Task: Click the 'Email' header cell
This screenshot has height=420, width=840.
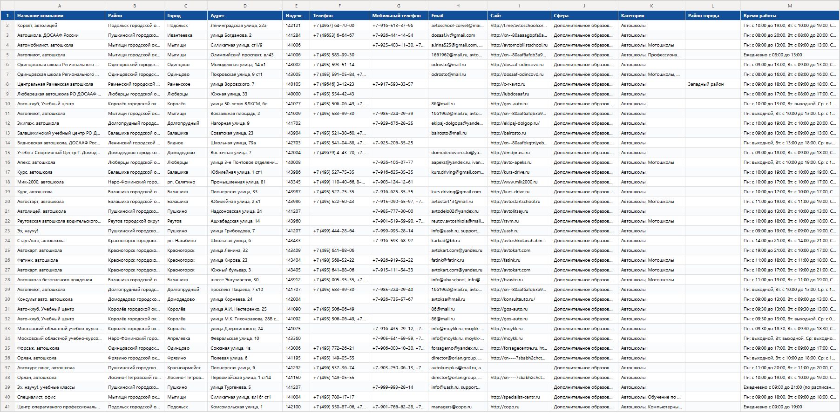Action: [x=458, y=15]
